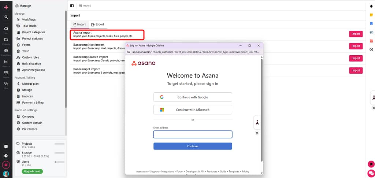Viewport: 375px width, 178px height.
Task: Click Import button for Basecamp 3
Action: tap(356, 71)
